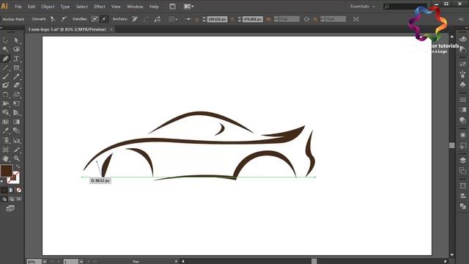The image size is (469, 264).
Task: Select the Zoom tool in the toolbox
Action: tap(17, 158)
